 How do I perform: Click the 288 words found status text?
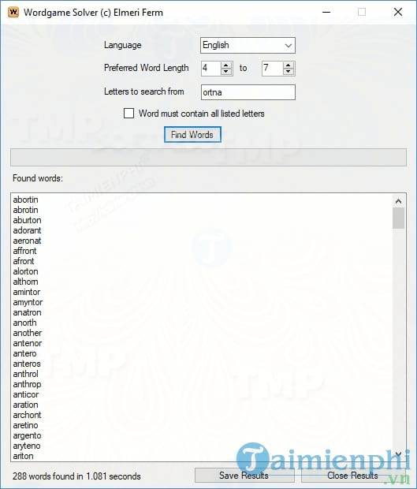tap(76, 476)
